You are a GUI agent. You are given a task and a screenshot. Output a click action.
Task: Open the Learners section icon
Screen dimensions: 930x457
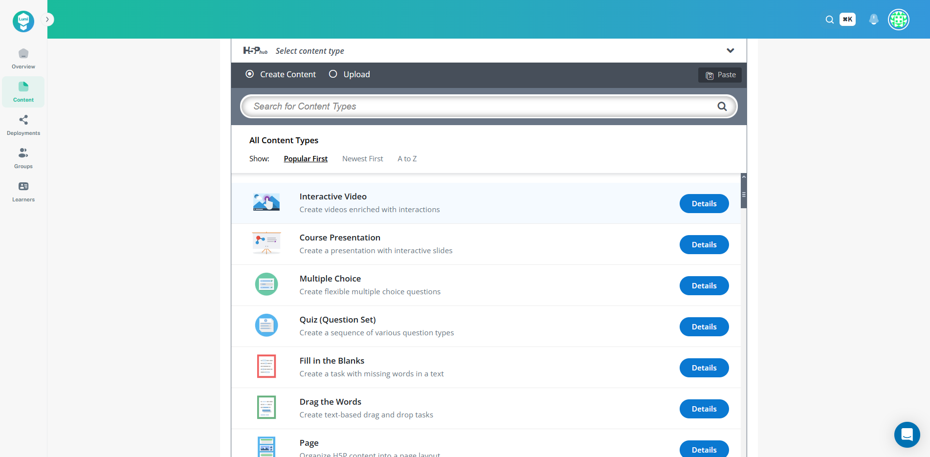[23, 187]
